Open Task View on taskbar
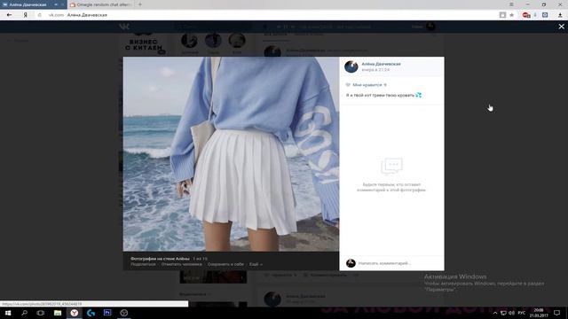The height and width of the screenshot is (319, 568). click(x=41, y=313)
